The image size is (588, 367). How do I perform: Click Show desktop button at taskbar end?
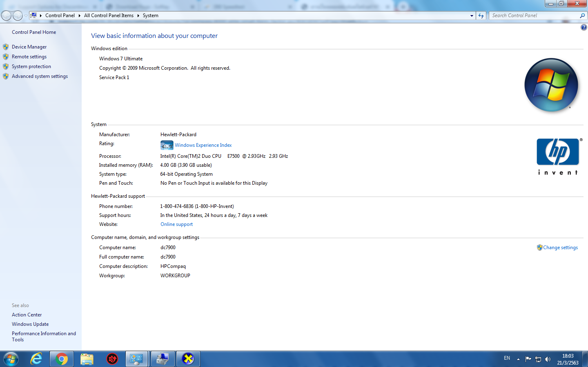click(x=585, y=359)
